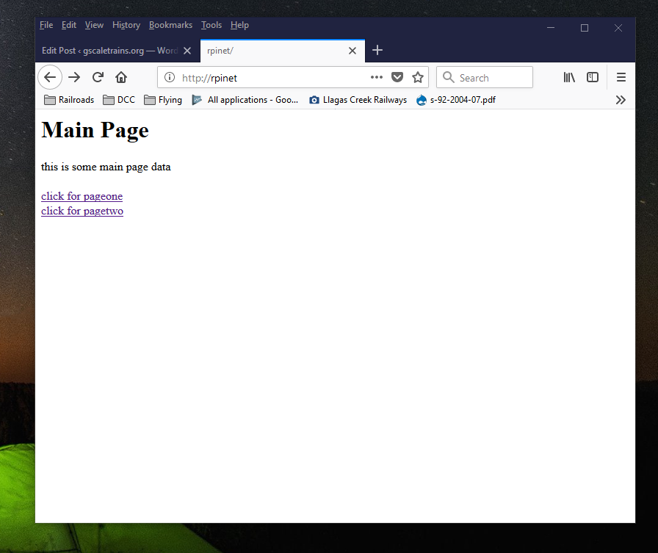Open the Bookmarks menu
The width and height of the screenshot is (658, 553).
(x=171, y=25)
